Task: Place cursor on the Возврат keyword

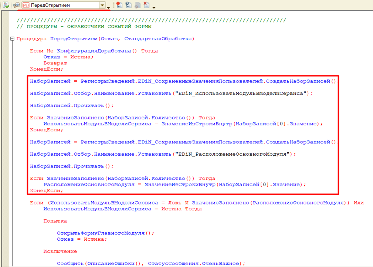Action: [55, 63]
